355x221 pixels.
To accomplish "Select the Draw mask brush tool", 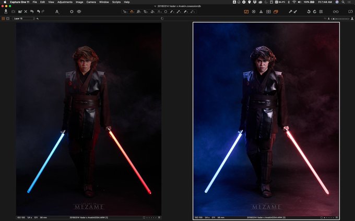I will coord(172,11).
